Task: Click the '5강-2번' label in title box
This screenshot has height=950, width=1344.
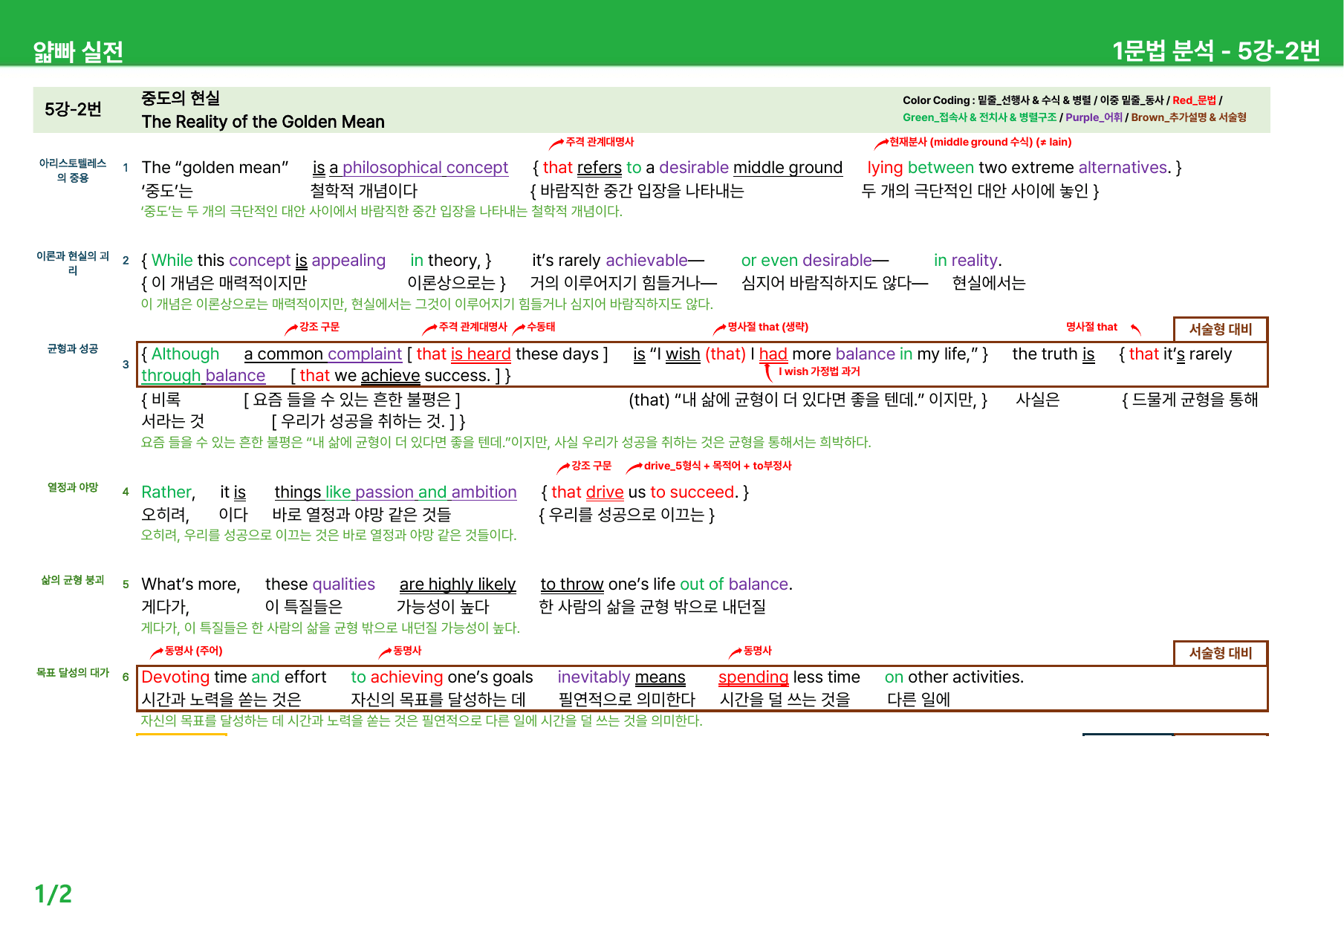Action: pos(73,109)
